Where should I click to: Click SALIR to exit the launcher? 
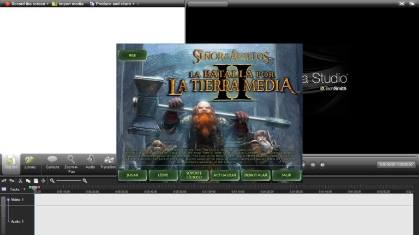(x=286, y=175)
